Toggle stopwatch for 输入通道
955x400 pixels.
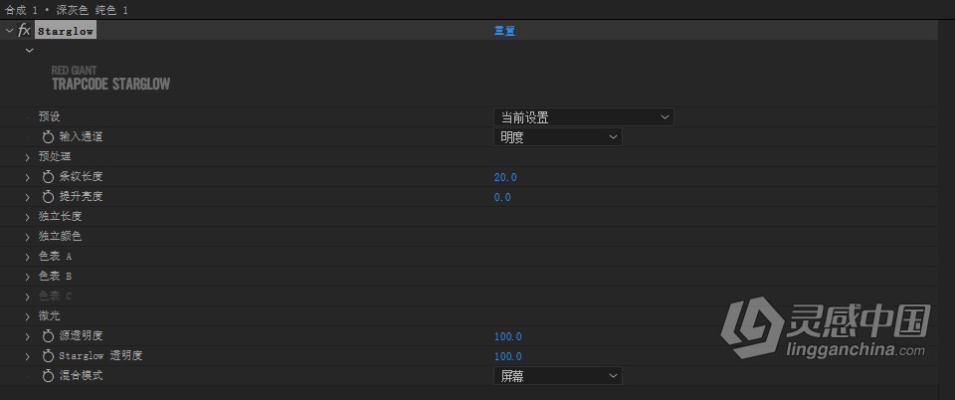click(x=48, y=137)
